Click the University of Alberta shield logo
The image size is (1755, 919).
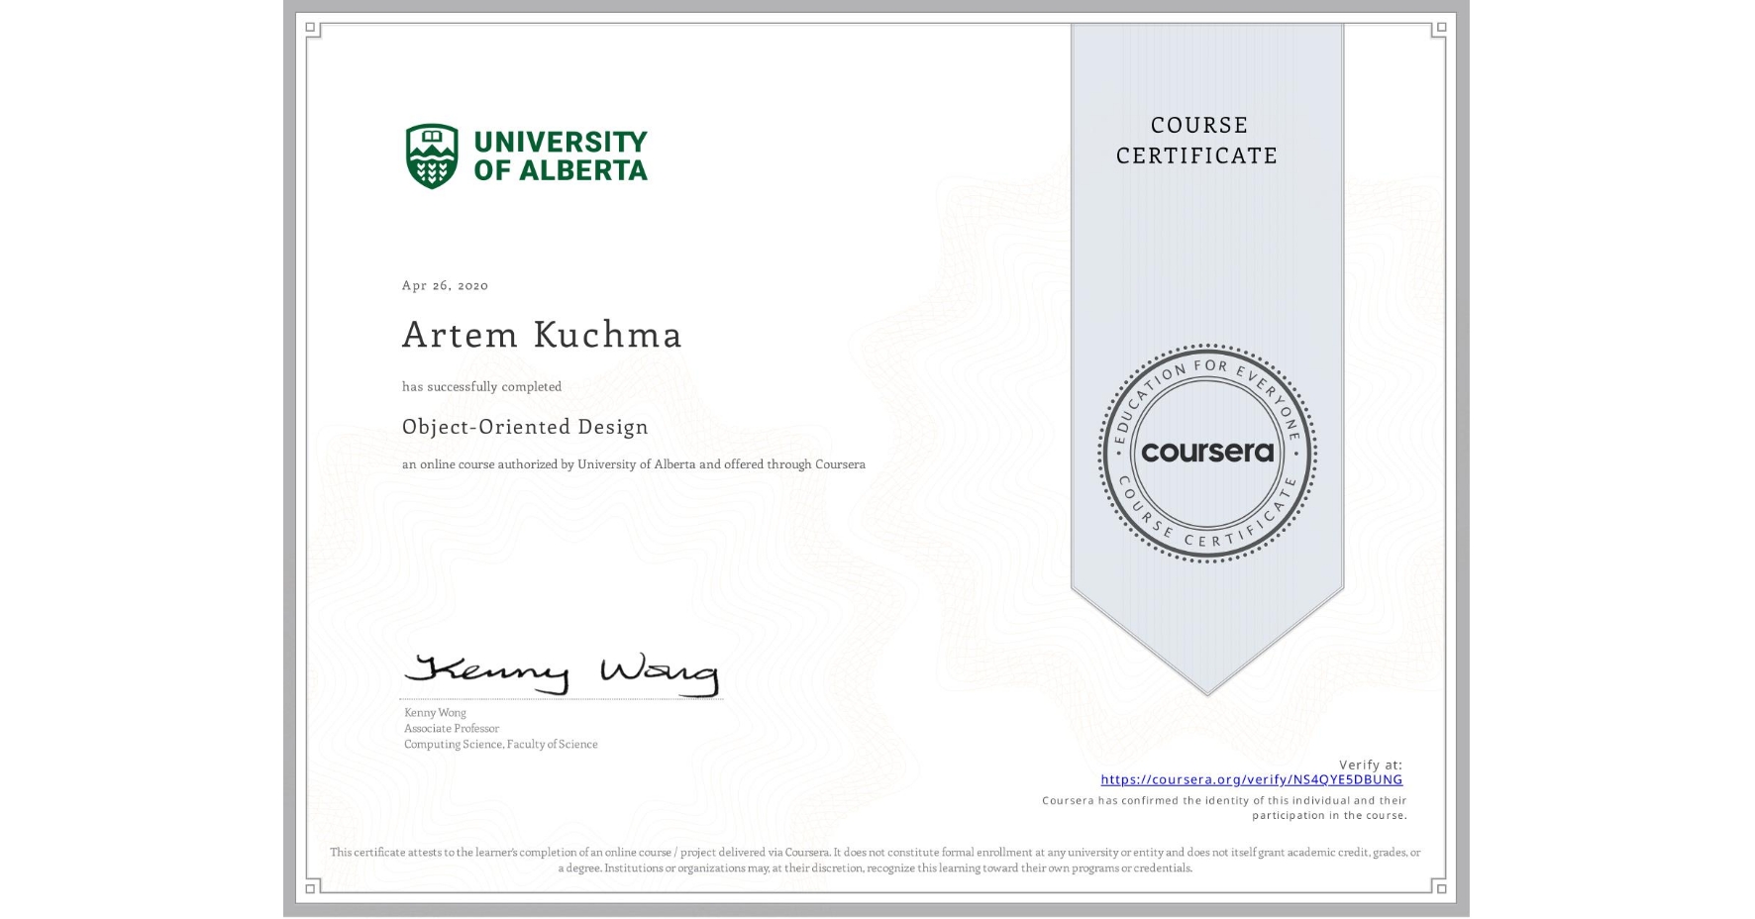(433, 155)
